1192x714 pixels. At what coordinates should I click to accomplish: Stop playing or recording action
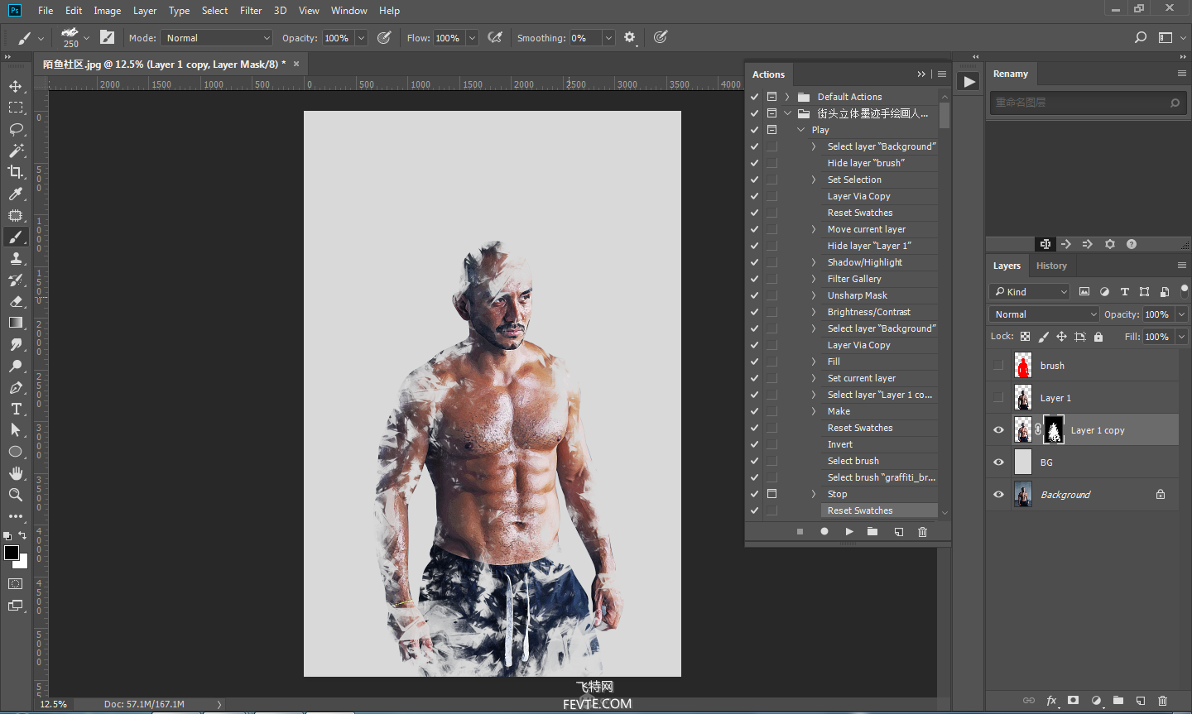[x=800, y=532]
